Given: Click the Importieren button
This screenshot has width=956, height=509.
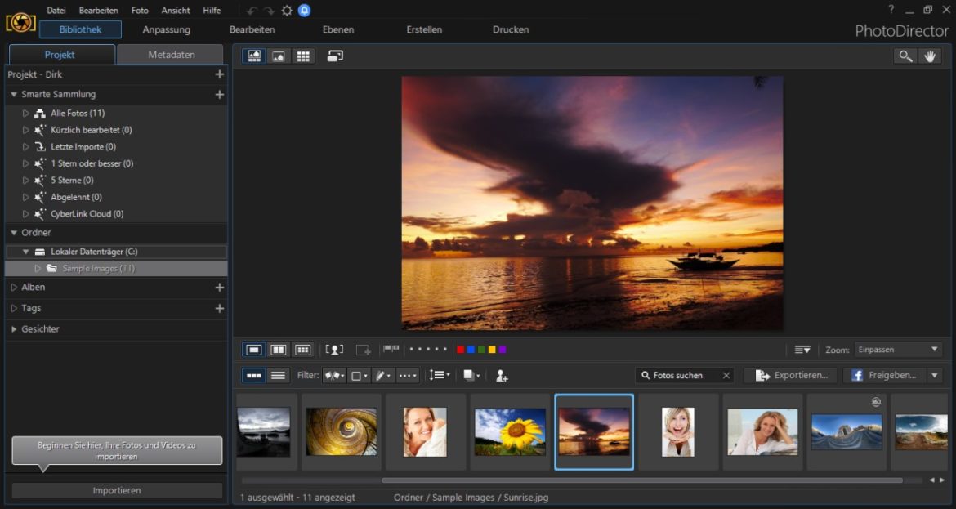Looking at the screenshot, I should [x=117, y=490].
